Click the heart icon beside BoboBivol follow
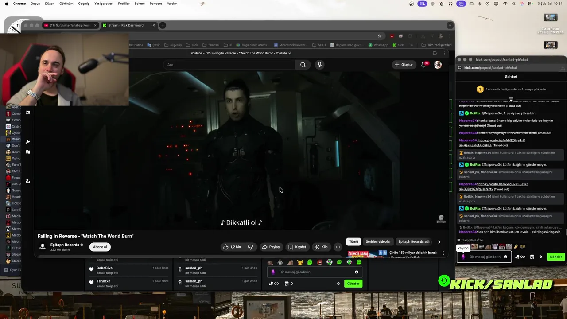Screen dimensions: 567x319 (x=91, y=269)
